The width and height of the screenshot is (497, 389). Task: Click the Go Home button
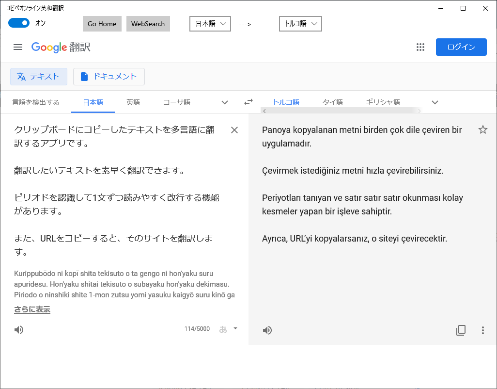[x=102, y=24]
